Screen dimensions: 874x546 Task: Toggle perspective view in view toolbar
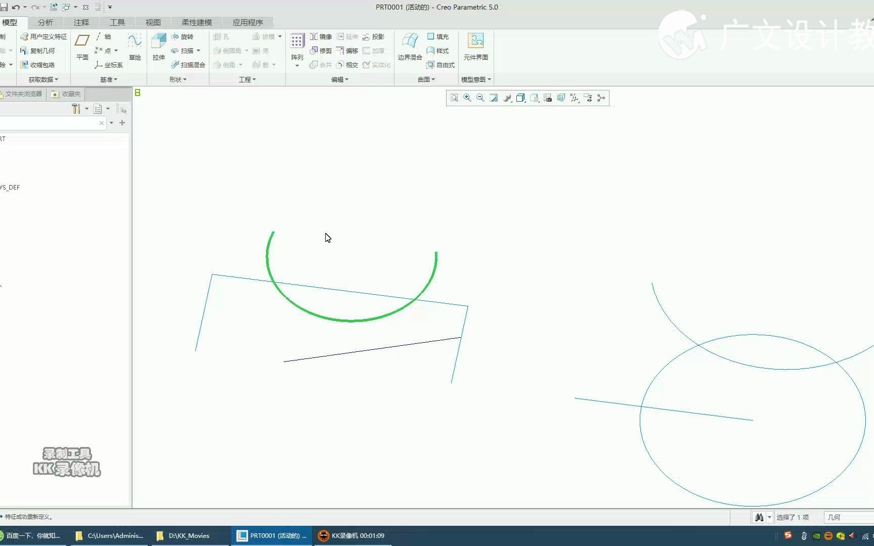click(561, 98)
